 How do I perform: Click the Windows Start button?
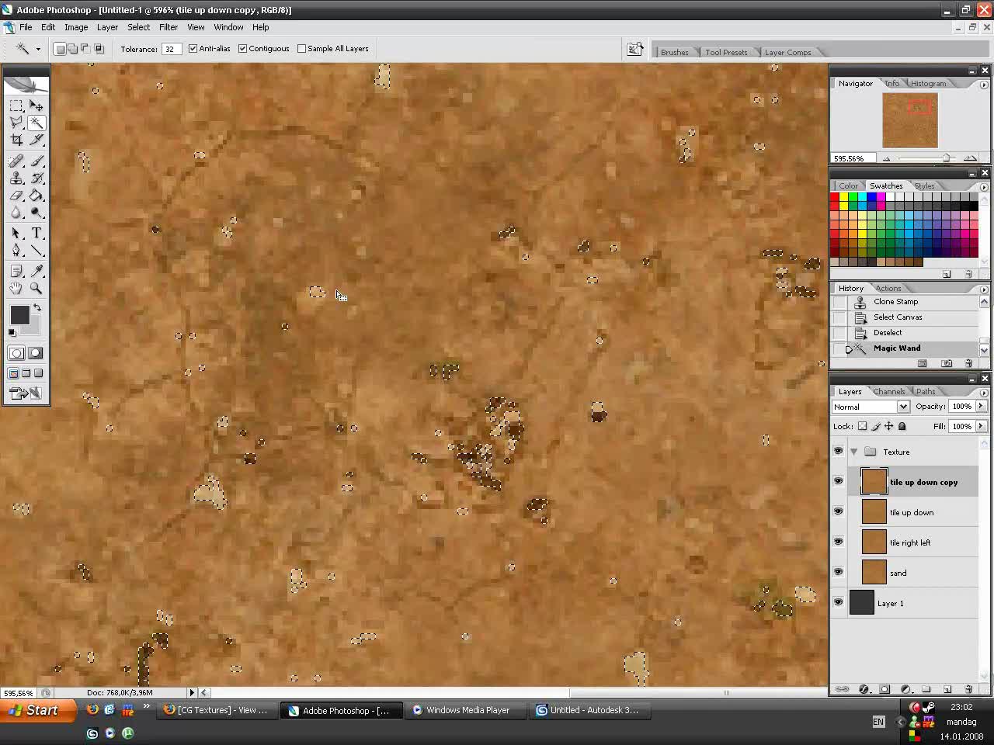[x=35, y=710]
